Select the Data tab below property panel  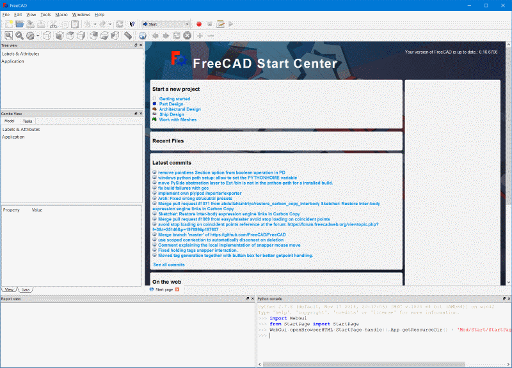pyautogui.click(x=26, y=289)
